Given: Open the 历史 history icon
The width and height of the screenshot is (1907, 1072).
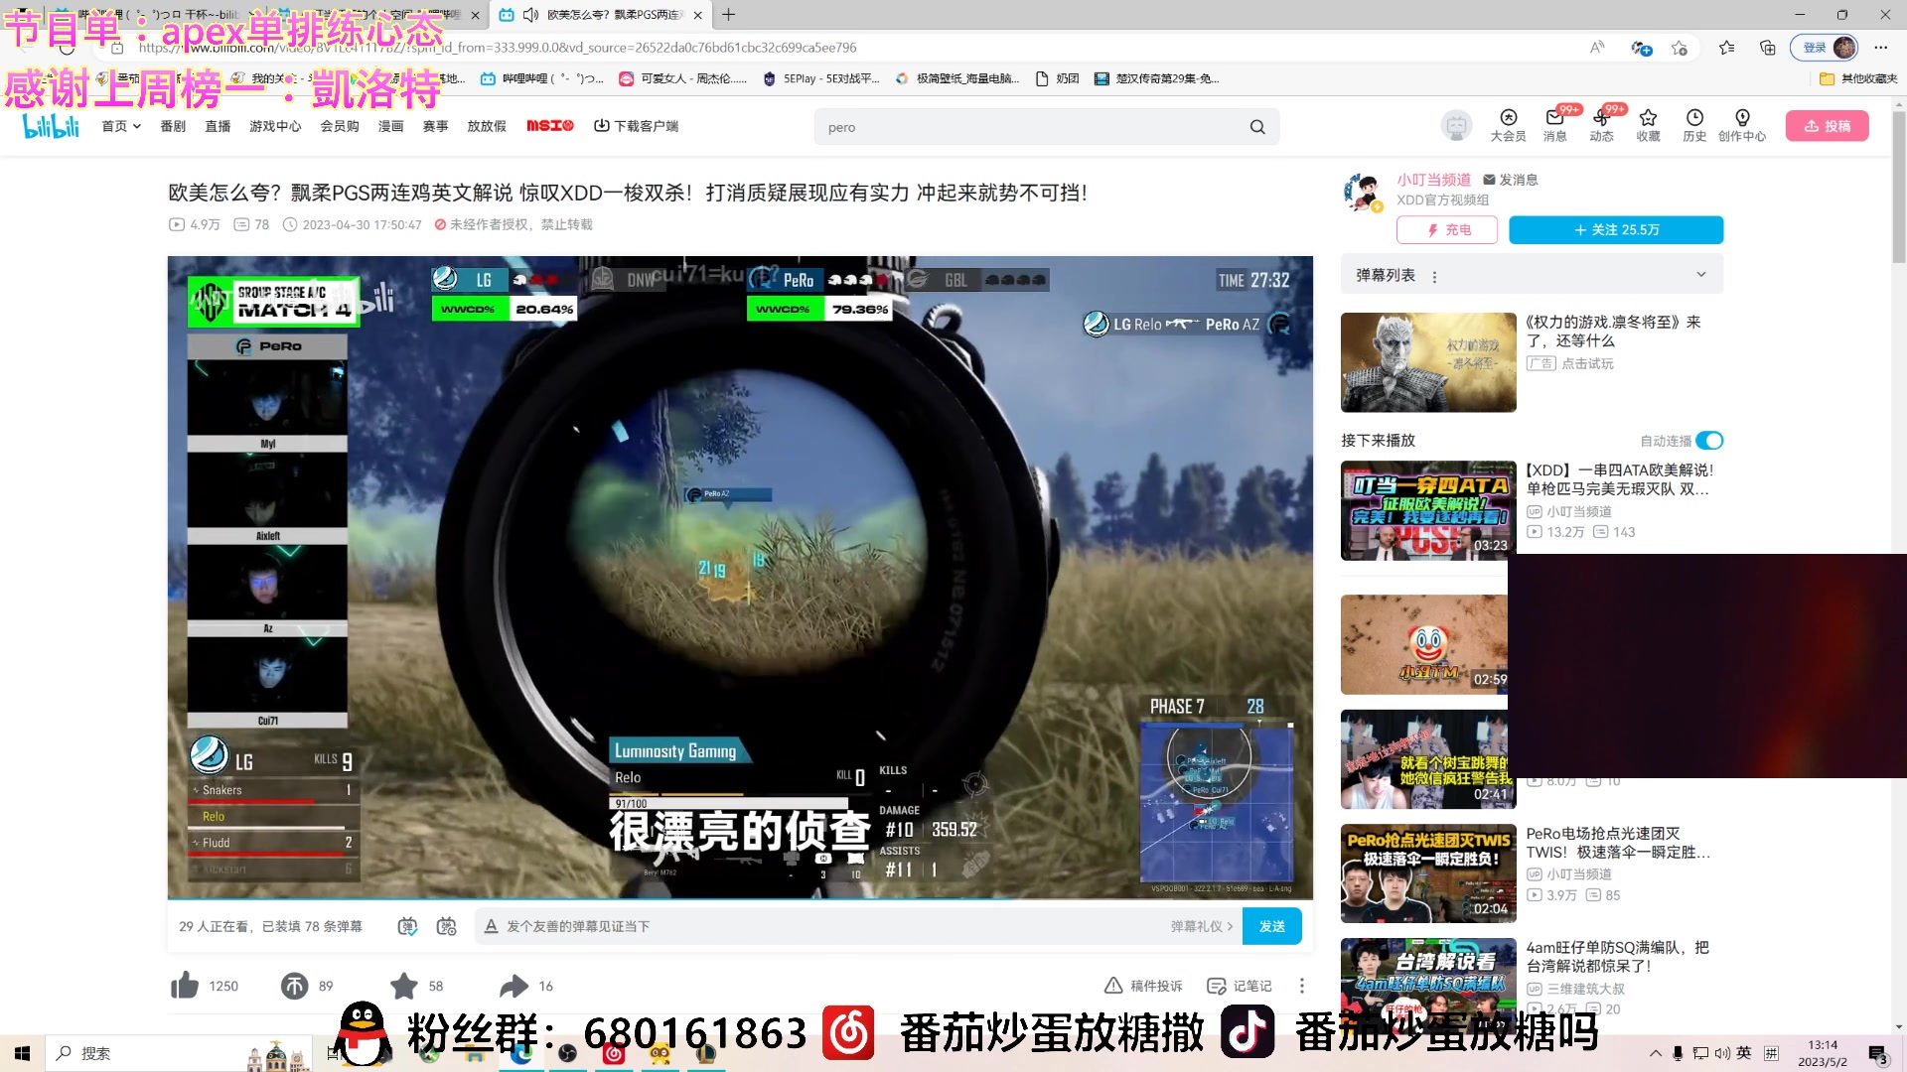Looking at the screenshot, I should (1694, 125).
